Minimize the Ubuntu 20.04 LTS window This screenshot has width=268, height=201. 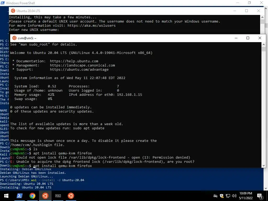tap(235, 11)
